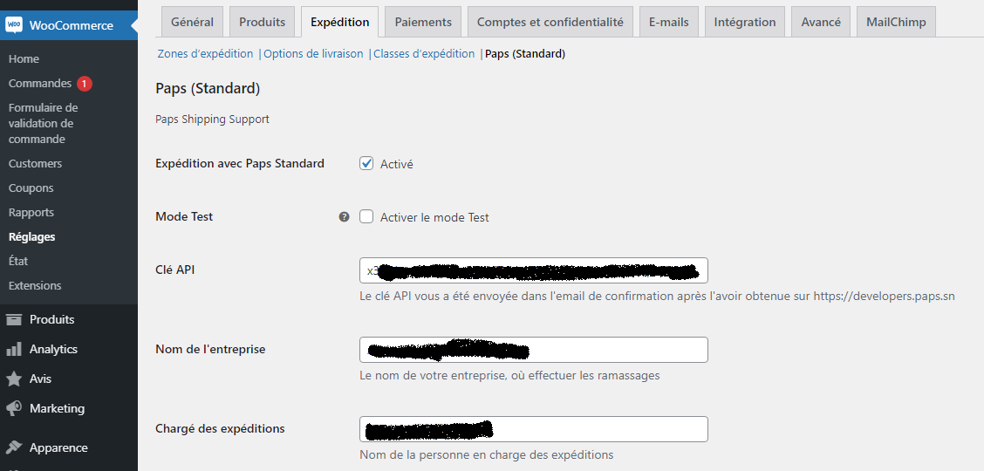Screen dimensions: 984x471
Task: Go to Options de livraison section
Action: 313,54
